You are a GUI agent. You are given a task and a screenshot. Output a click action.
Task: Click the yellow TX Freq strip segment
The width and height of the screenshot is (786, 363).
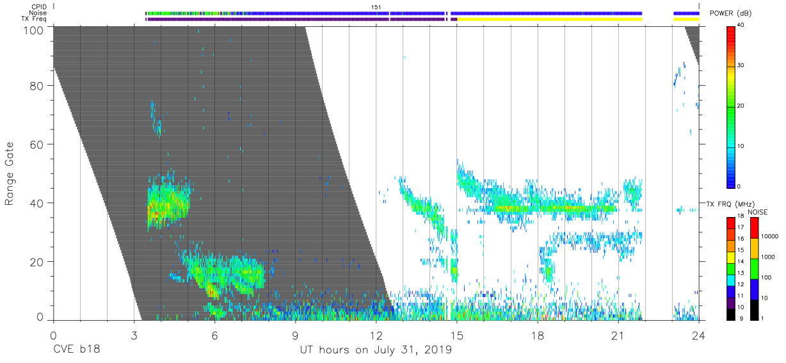coord(550,19)
